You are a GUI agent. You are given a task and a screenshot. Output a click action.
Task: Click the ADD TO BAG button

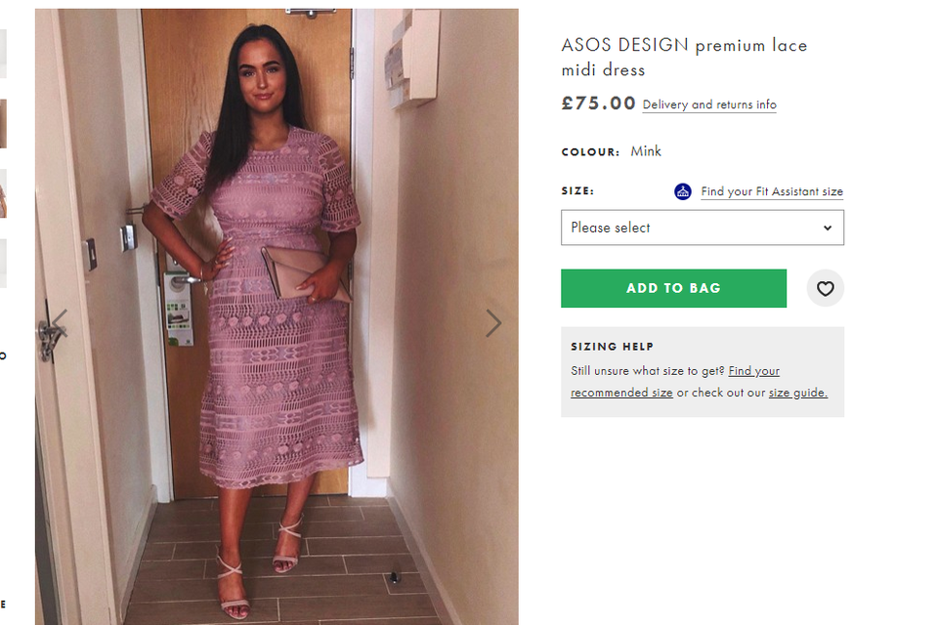[673, 288]
